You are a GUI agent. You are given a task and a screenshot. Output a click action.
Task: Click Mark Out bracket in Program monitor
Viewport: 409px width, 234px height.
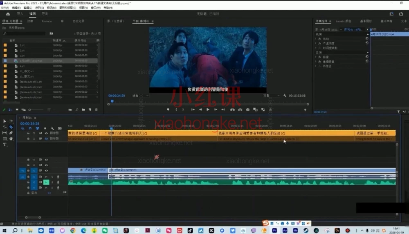tap(183, 110)
